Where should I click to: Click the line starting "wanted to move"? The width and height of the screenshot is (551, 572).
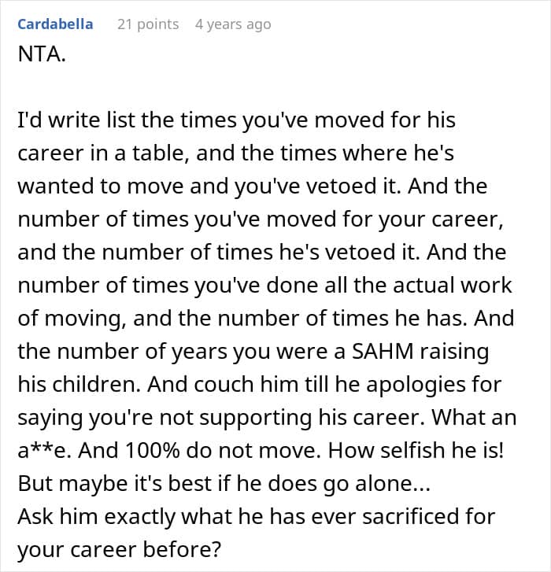(252, 187)
